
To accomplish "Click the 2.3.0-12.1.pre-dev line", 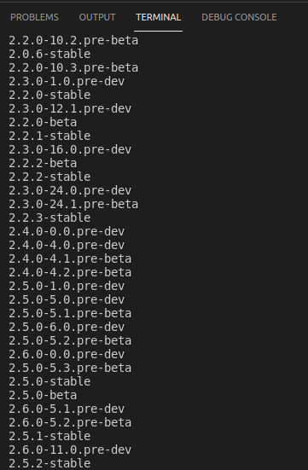I will point(70,109).
